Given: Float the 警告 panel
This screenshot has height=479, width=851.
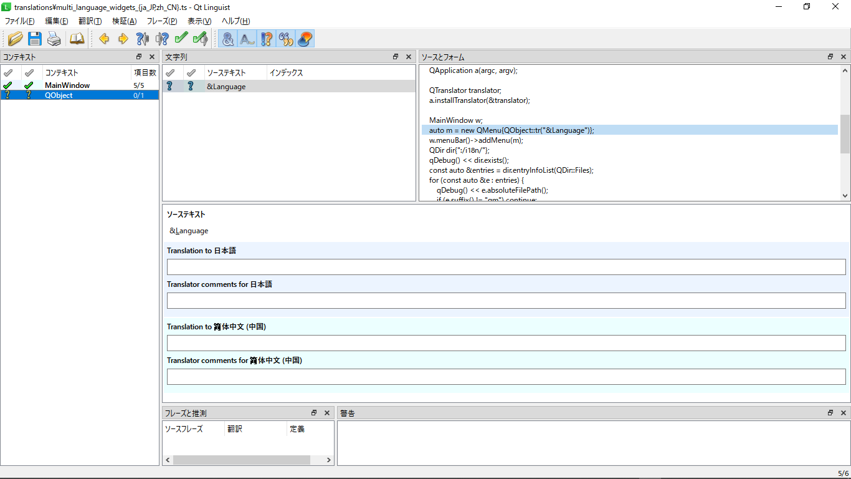Looking at the screenshot, I should (830, 413).
